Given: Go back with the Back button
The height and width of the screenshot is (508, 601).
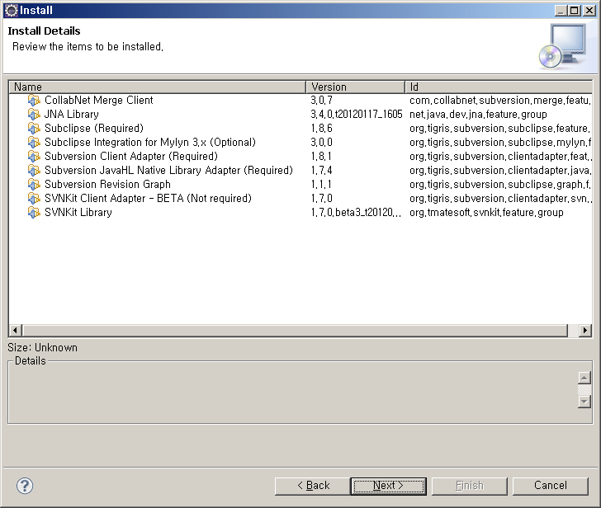Looking at the screenshot, I should click(312, 486).
